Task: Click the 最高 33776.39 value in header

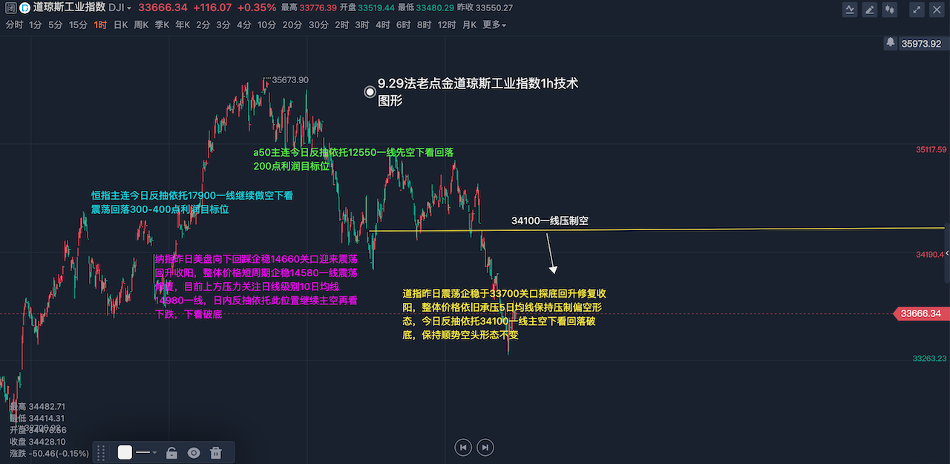Action: pos(309,8)
